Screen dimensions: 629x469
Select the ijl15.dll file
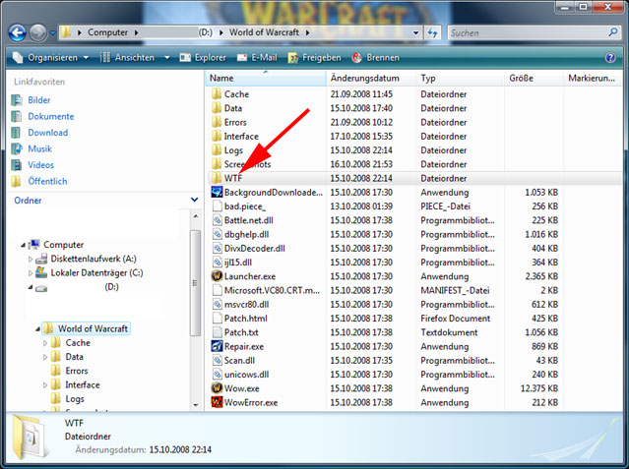pyautogui.click(x=238, y=263)
